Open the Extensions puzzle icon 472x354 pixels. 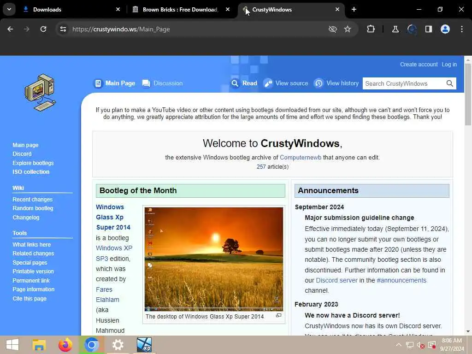(x=371, y=29)
